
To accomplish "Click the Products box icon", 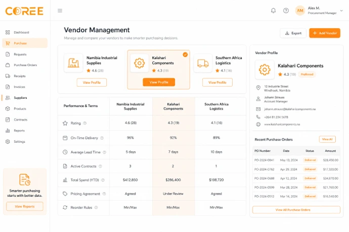I will click(x=8, y=108).
